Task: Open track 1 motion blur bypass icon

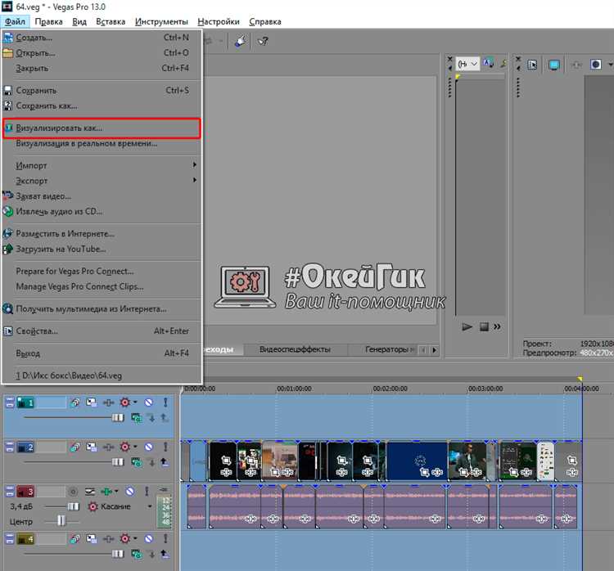Action: (x=75, y=402)
